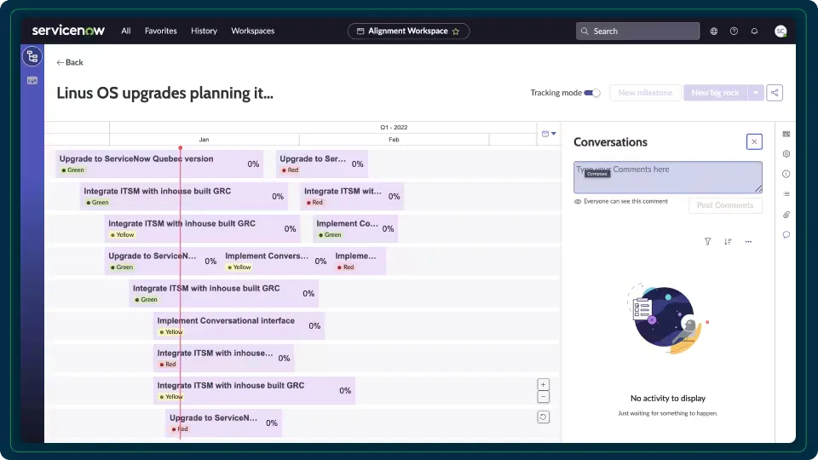Open the notifications bell
818x460 pixels.
point(754,32)
